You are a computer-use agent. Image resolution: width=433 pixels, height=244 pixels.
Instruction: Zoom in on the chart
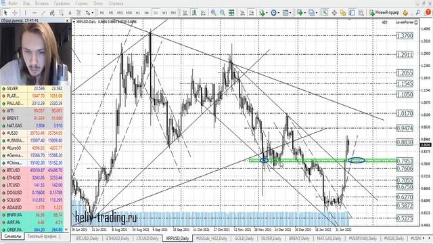pos(214,13)
